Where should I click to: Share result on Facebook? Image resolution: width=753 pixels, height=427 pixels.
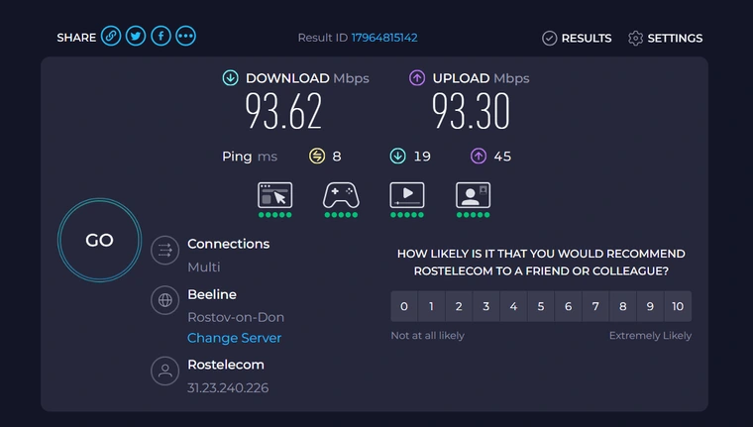tap(161, 37)
